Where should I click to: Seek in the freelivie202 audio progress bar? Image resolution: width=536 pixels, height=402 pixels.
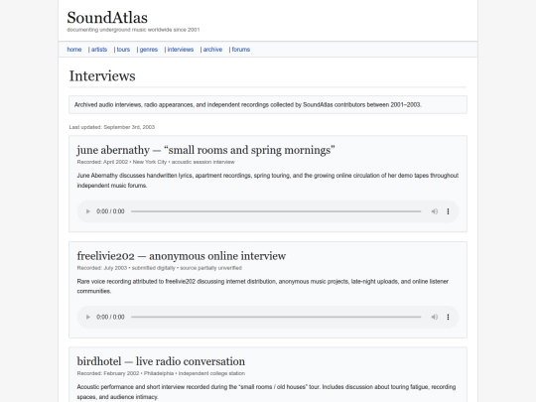tap(276, 317)
